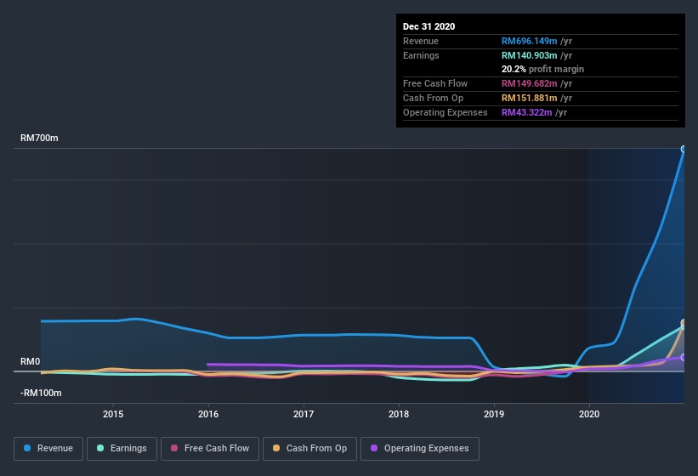Select the 2019 label on time axis
Viewport: 698px width, 476px height.
(494, 414)
